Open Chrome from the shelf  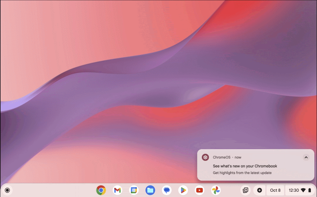tap(101, 190)
